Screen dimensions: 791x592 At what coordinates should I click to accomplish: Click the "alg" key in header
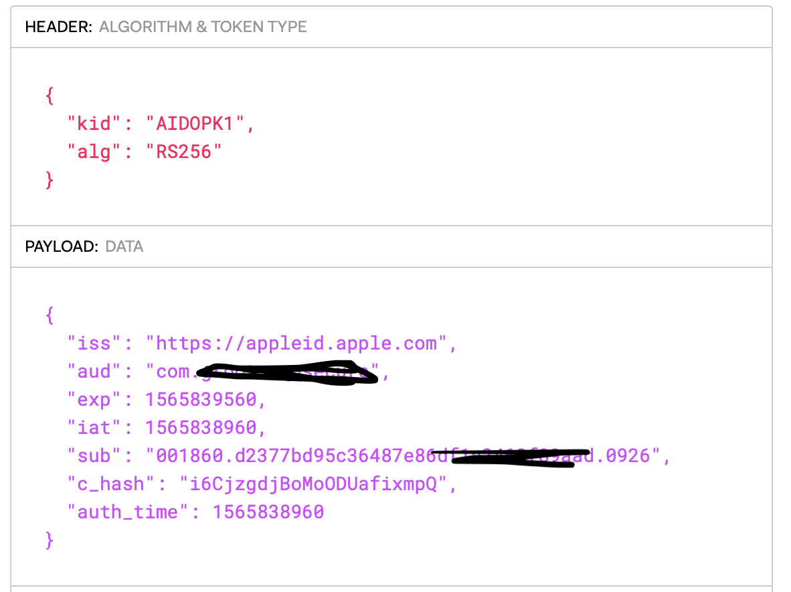(x=94, y=152)
